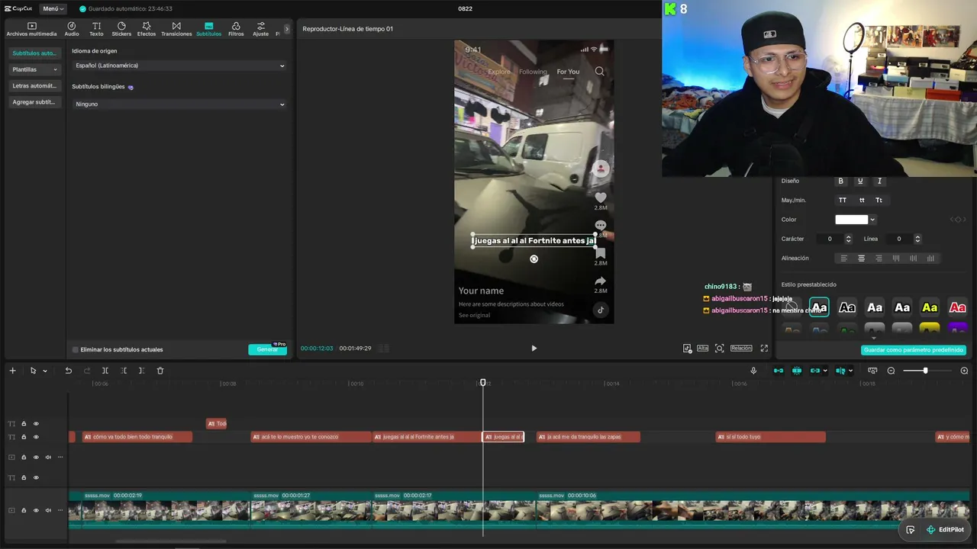Toggle bold text formatting
Image resolution: width=977 pixels, height=549 pixels.
pos(841,181)
